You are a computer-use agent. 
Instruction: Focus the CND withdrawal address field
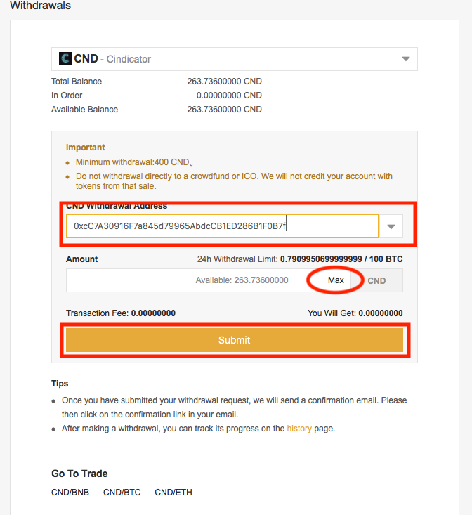coord(222,226)
